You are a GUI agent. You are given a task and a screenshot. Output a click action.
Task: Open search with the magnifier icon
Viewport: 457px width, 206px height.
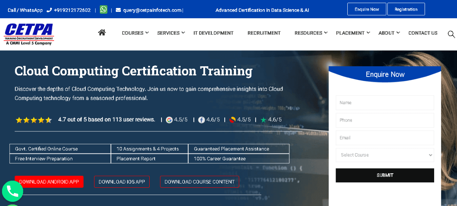(451, 34)
